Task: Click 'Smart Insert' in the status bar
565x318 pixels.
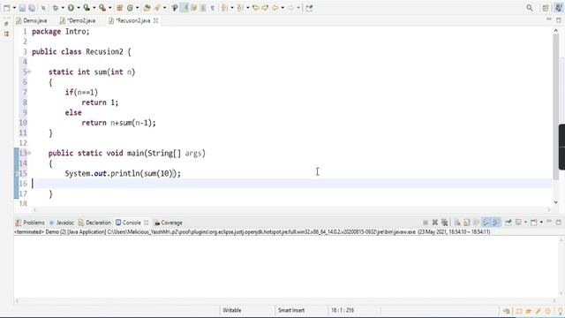Action: (291, 310)
